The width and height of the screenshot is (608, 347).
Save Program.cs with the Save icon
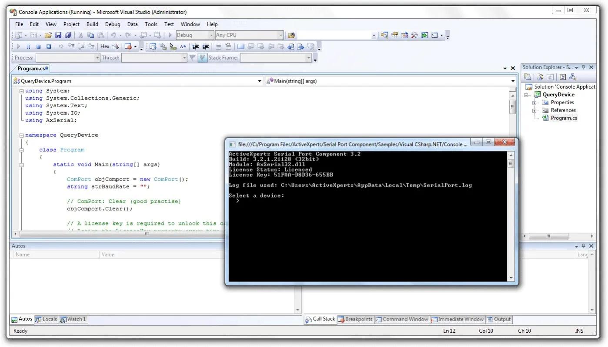click(x=58, y=35)
